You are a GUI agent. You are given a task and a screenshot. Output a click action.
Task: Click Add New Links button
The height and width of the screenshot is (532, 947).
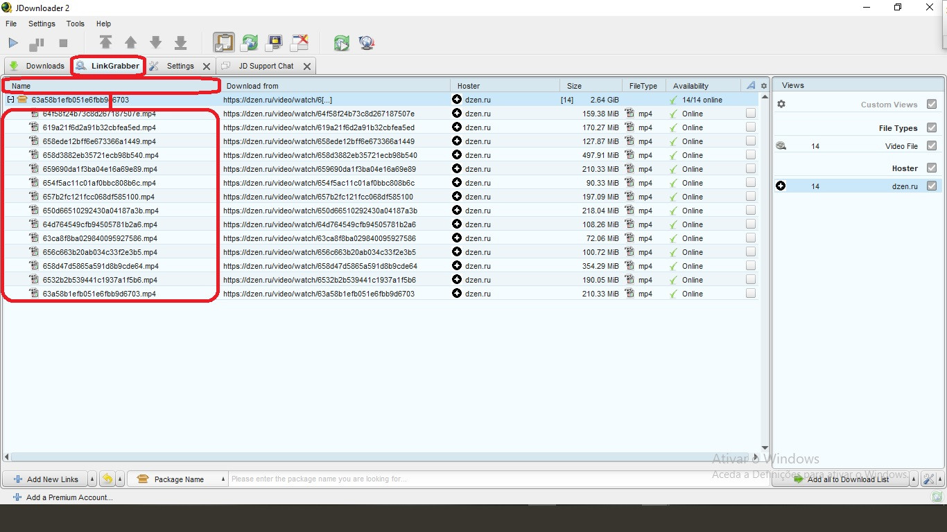point(45,479)
